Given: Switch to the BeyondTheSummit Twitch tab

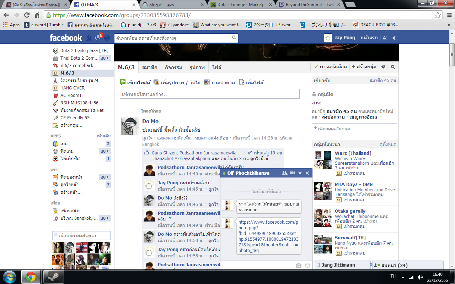Looking at the screenshot, I should [x=309, y=5].
